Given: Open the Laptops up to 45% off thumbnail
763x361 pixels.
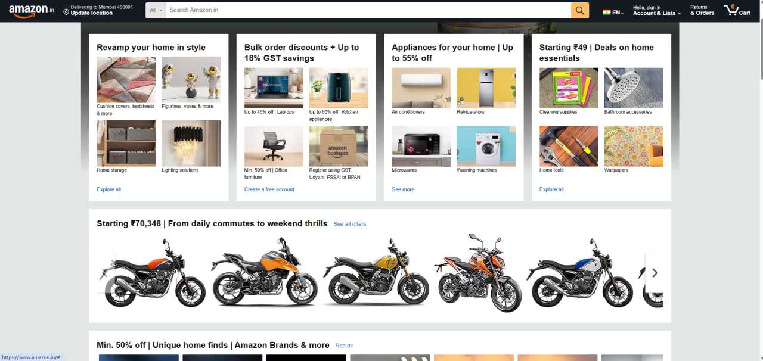Looking at the screenshot, I should (x=274, y=88).
